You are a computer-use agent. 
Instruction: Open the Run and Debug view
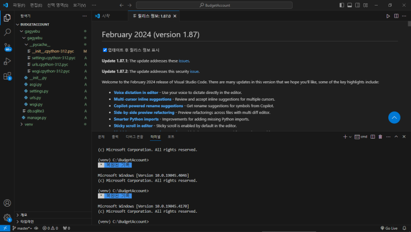tap(7, 61)
